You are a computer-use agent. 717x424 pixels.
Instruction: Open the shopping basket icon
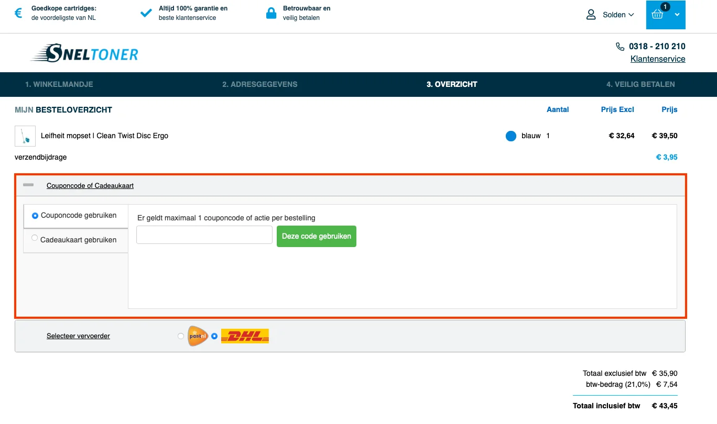[658, 14]
